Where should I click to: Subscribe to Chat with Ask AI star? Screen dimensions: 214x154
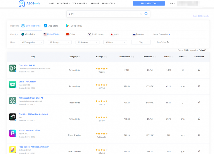click(x=199, y=70)
